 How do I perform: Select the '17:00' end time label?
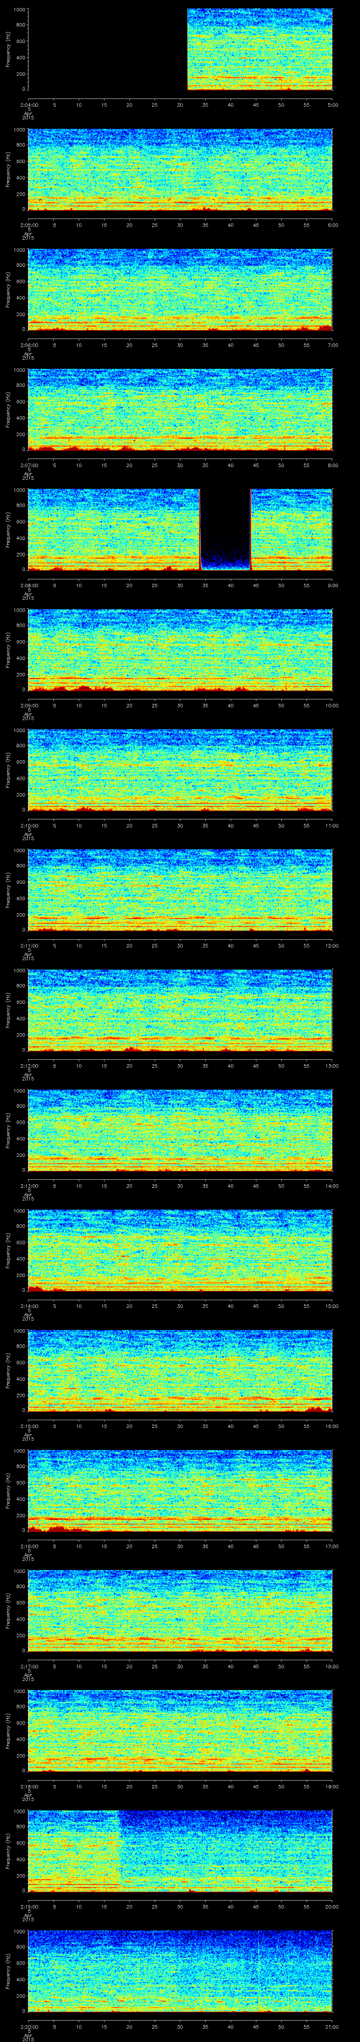click(332, 1546)
